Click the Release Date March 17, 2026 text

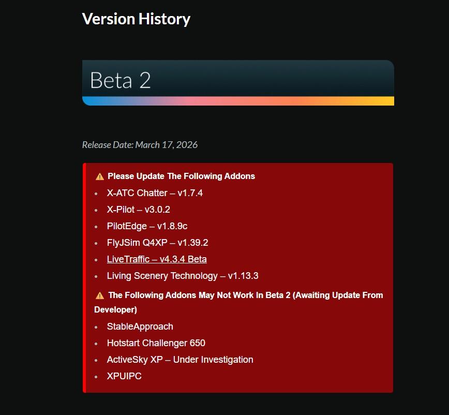pyautogui.click(x=140, y=145)
